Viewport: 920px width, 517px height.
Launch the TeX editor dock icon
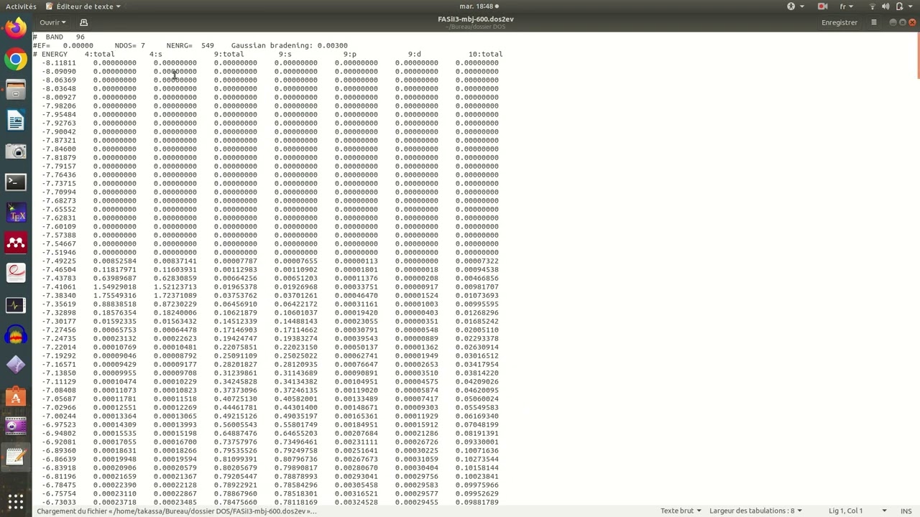click(x=16, y=213)
